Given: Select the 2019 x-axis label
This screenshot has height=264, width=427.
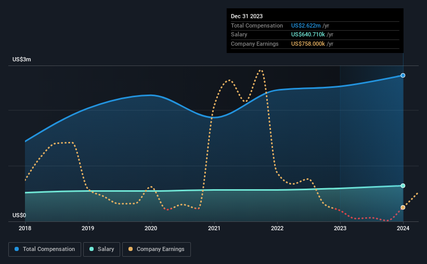Looking at the screenshot, I should pos(88,228).
